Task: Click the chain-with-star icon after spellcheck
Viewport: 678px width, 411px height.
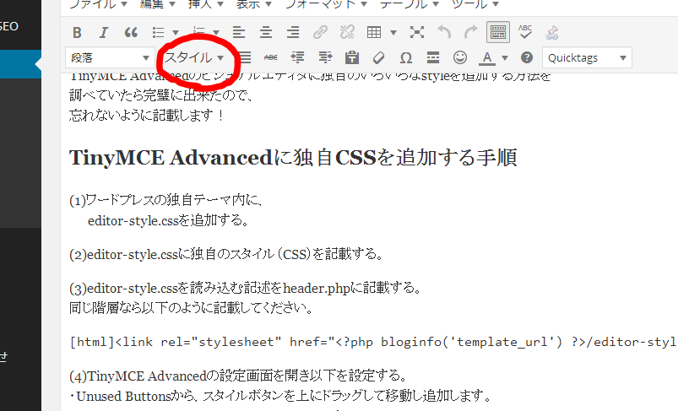Action: pos(552,32)
